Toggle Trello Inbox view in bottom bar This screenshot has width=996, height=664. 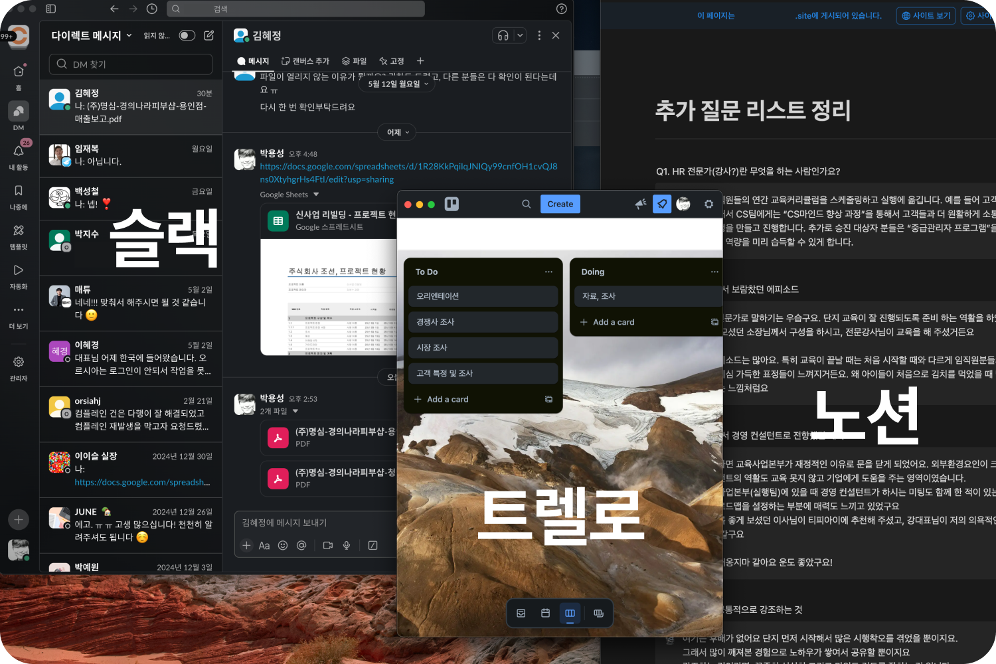pyautogui.click(x=521, y=613)
